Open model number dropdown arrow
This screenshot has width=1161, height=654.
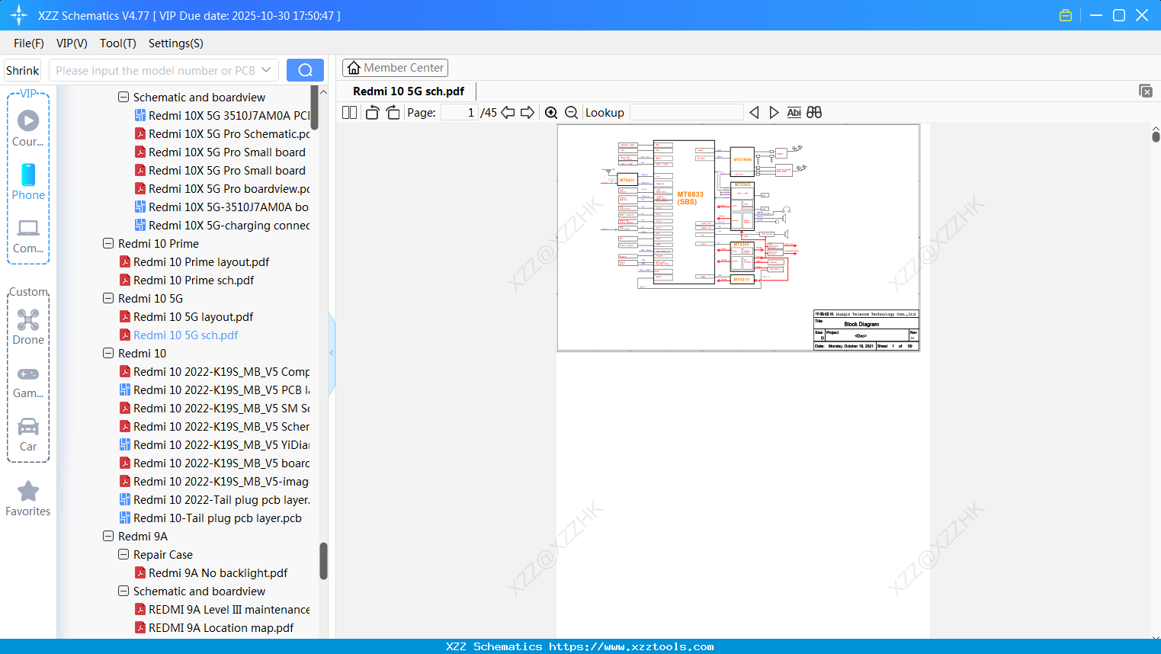coord(266,70)
